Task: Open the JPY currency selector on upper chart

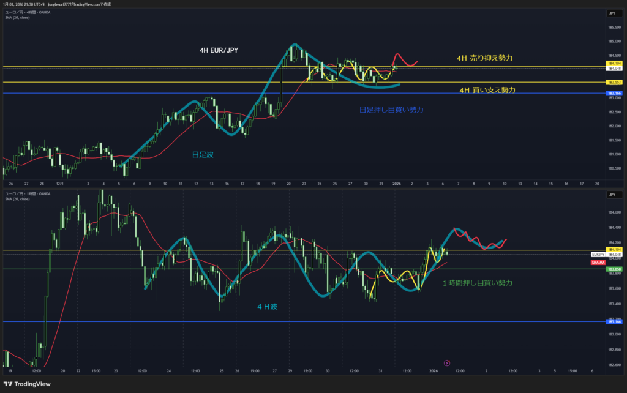Action: click(x=612, y=13)
